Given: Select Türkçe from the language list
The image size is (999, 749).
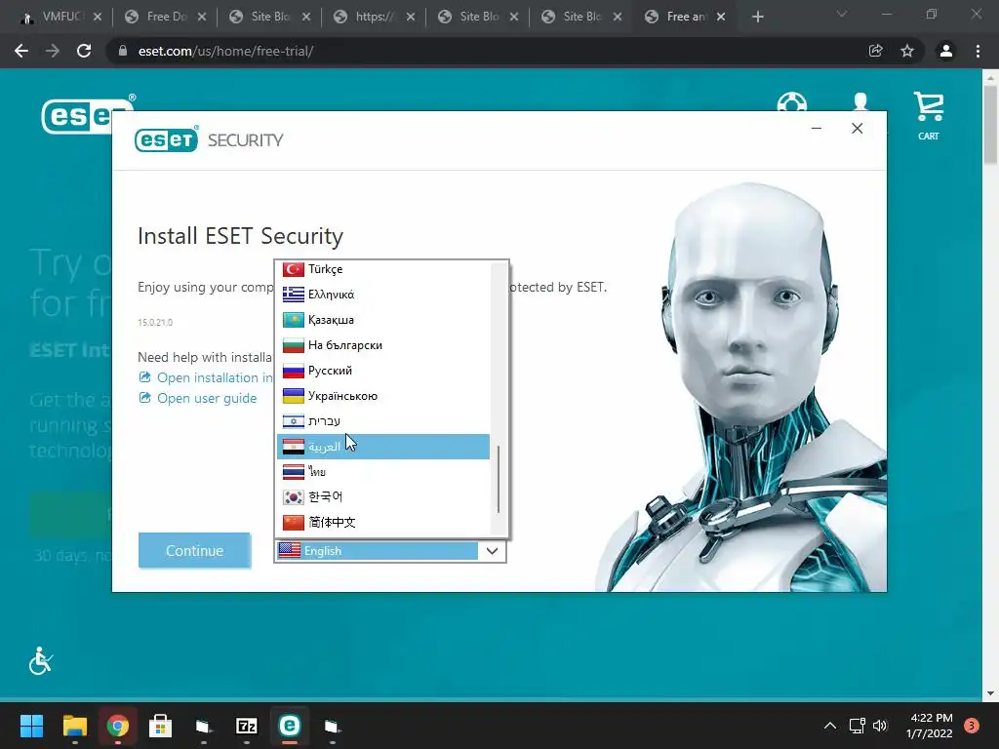Looking at the screenshot, I should [382, 269].
